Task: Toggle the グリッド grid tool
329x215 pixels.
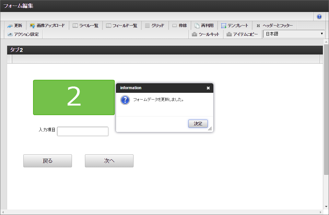Action: click(x=155, y=26)
